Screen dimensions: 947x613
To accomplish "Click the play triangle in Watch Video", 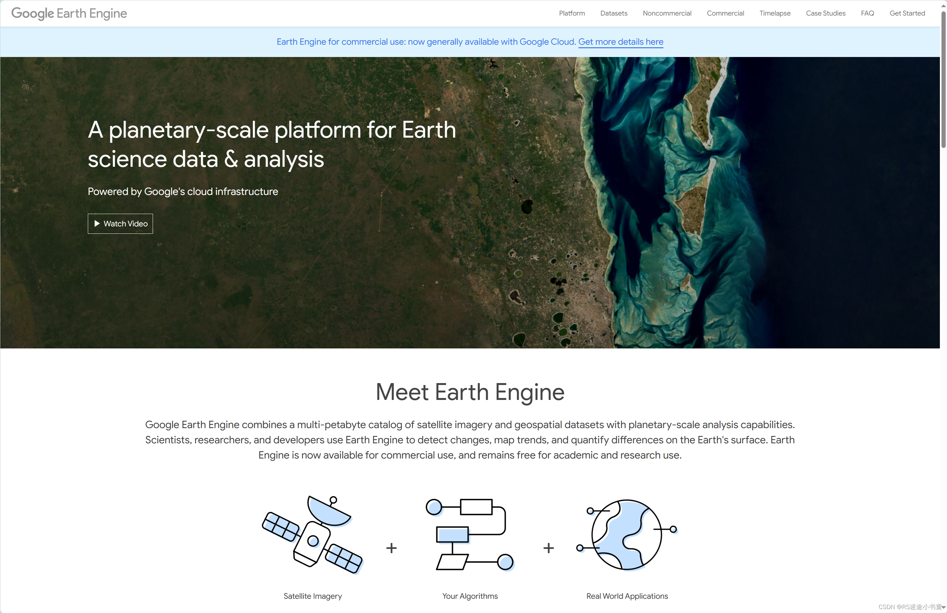I will (x=97, y=223).
